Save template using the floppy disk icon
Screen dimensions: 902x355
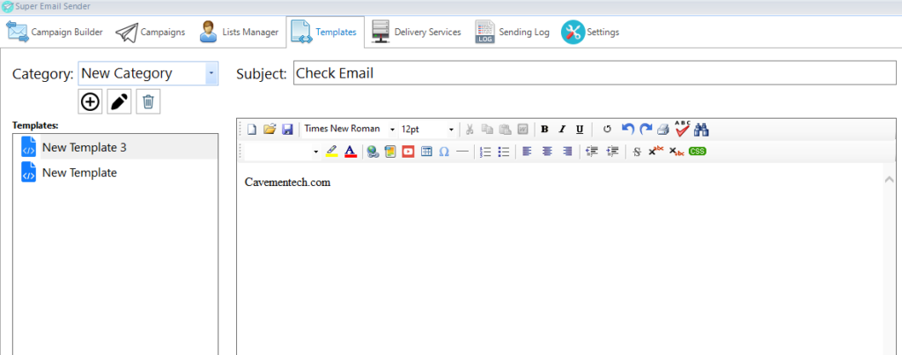coord(287,129)
